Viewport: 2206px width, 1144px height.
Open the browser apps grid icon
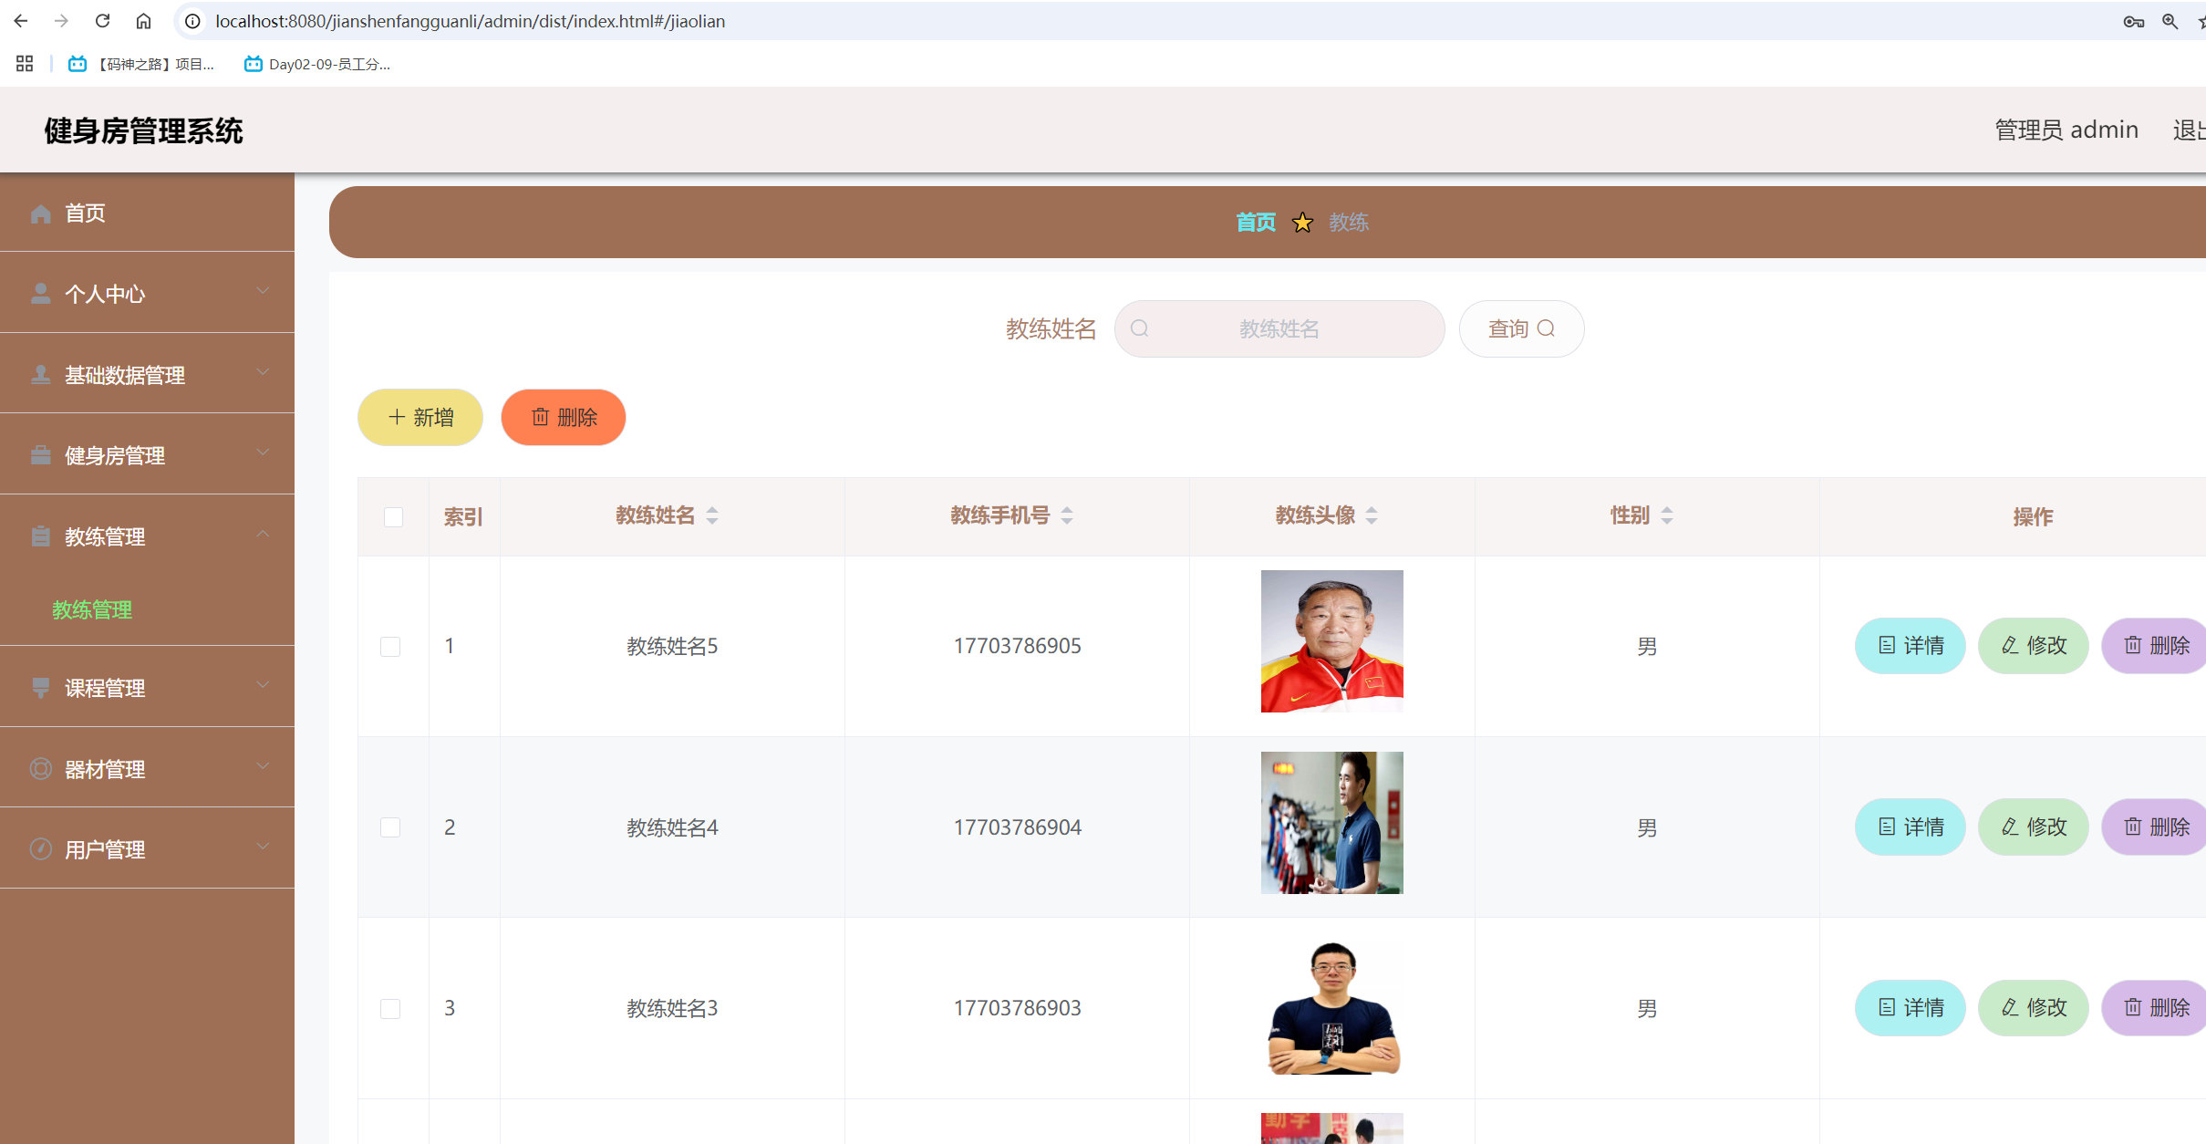pos(25,64)
